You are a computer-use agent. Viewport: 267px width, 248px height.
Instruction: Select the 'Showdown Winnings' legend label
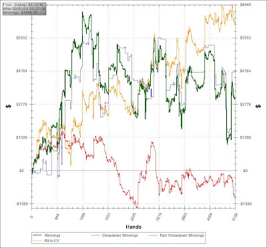click(x=120, y=235)
